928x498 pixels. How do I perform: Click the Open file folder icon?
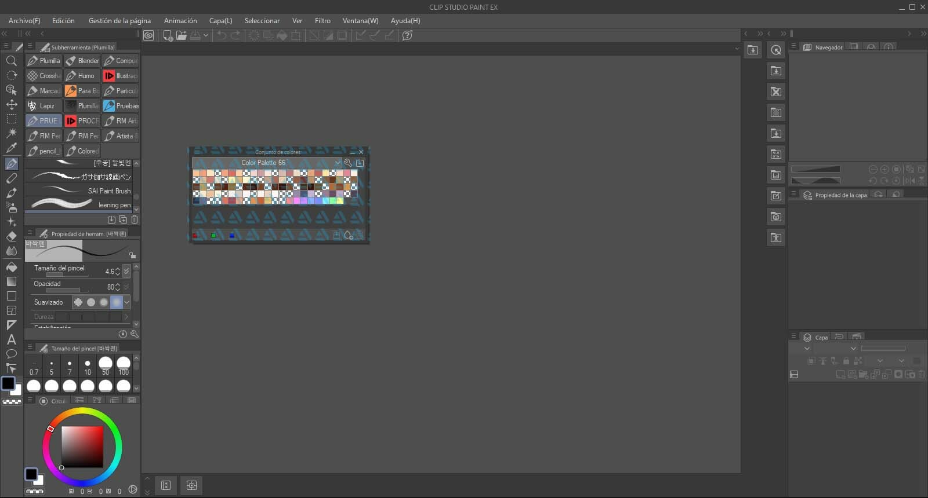(x=182, y=35)
